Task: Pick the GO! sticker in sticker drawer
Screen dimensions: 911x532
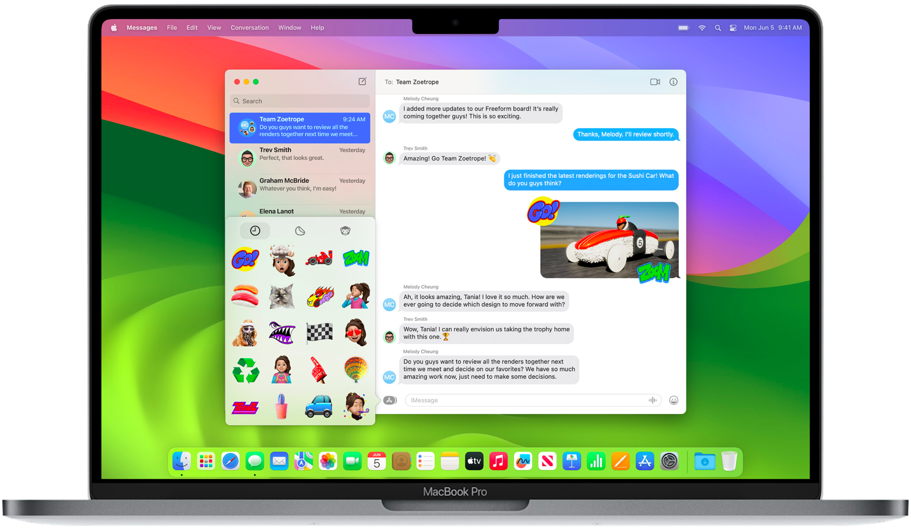Action: 245,258
